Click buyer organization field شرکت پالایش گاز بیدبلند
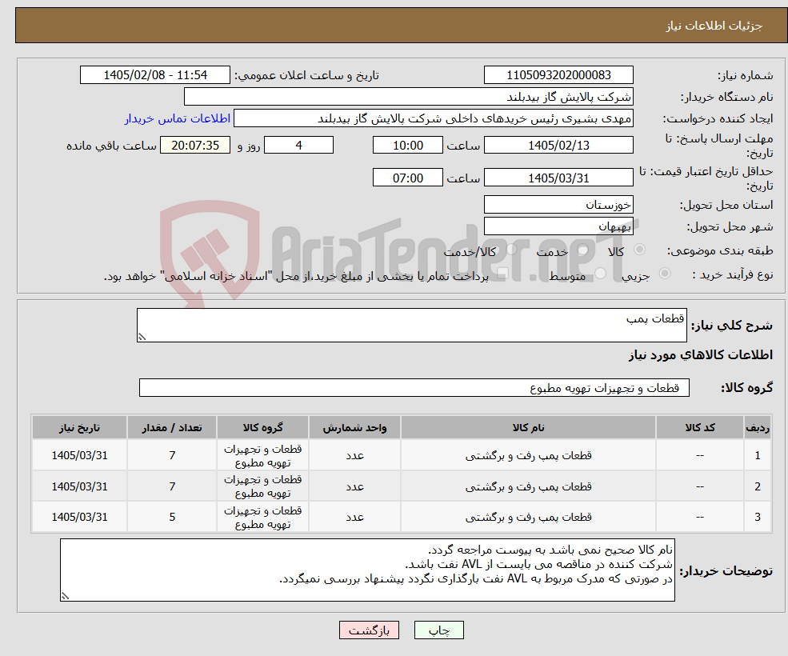 pos(409,97)
